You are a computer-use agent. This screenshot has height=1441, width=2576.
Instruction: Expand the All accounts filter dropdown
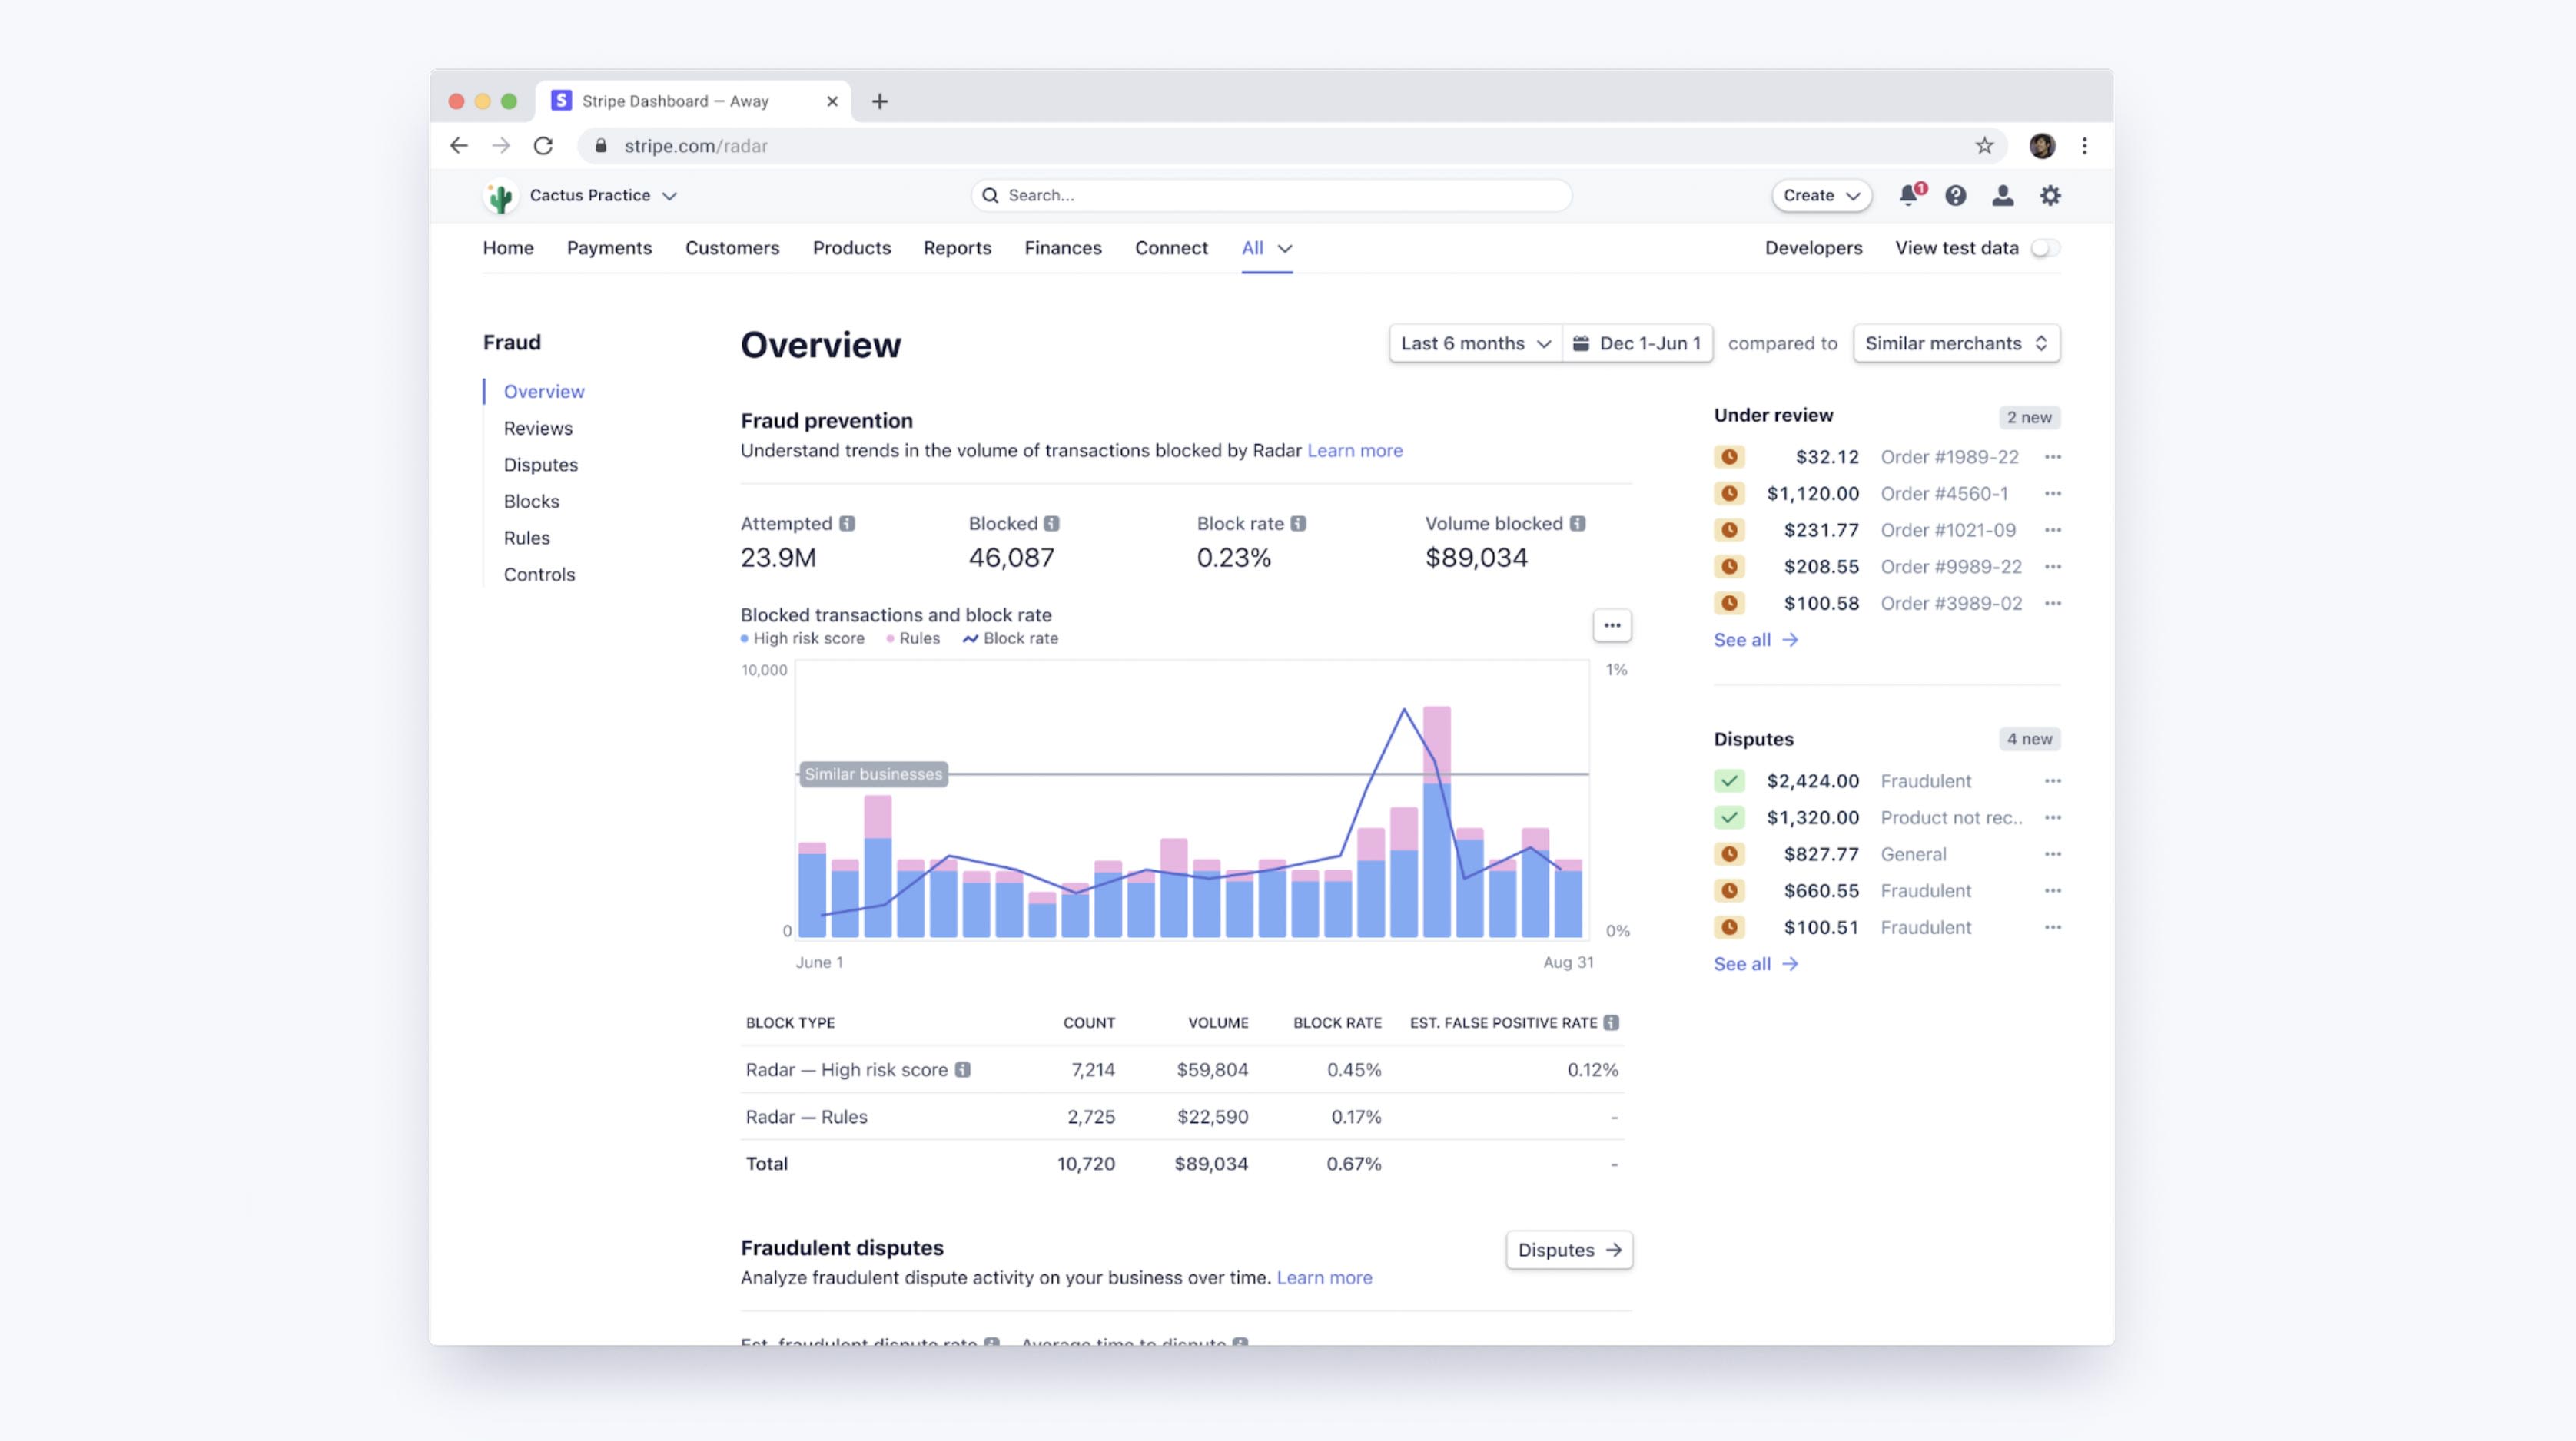point(1263,247)
